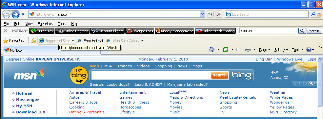Screen dimensions: 323x119
Task: Click the Marijuana lab raided? search link
Action: coord(188,84)
